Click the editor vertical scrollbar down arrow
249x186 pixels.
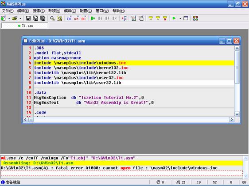coord(237,114)
